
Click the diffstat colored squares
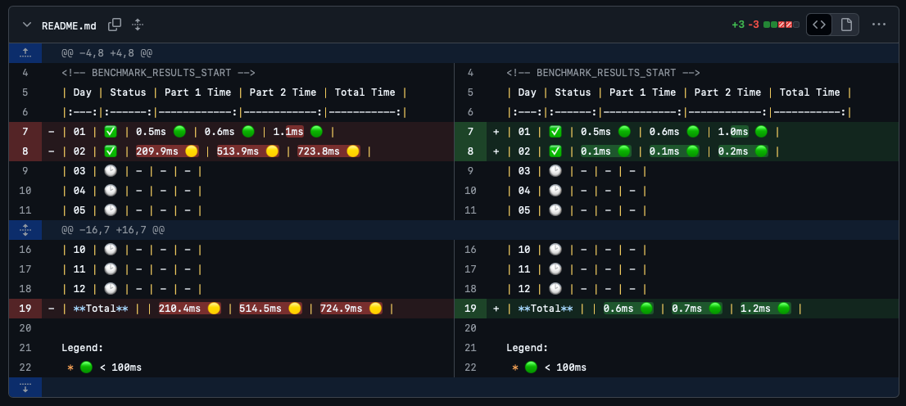781,25
